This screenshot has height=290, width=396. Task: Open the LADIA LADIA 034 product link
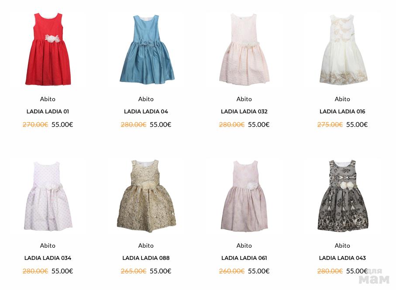(x=48, y=258)
